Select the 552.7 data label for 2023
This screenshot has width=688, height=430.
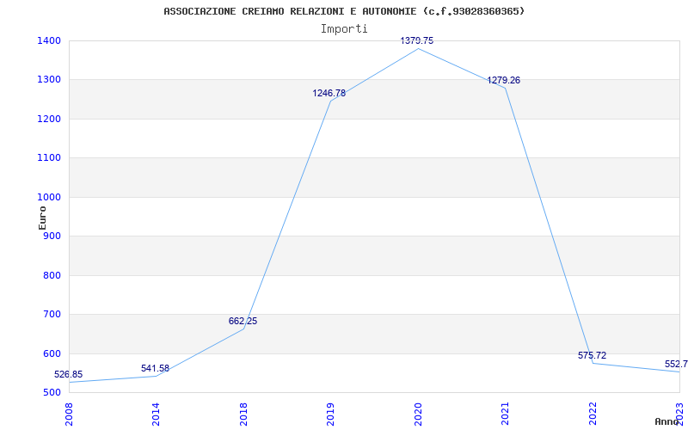click(676, 364)
